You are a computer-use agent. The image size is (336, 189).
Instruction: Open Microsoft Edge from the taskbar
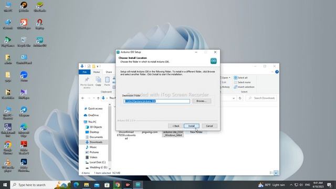point(76,185)
